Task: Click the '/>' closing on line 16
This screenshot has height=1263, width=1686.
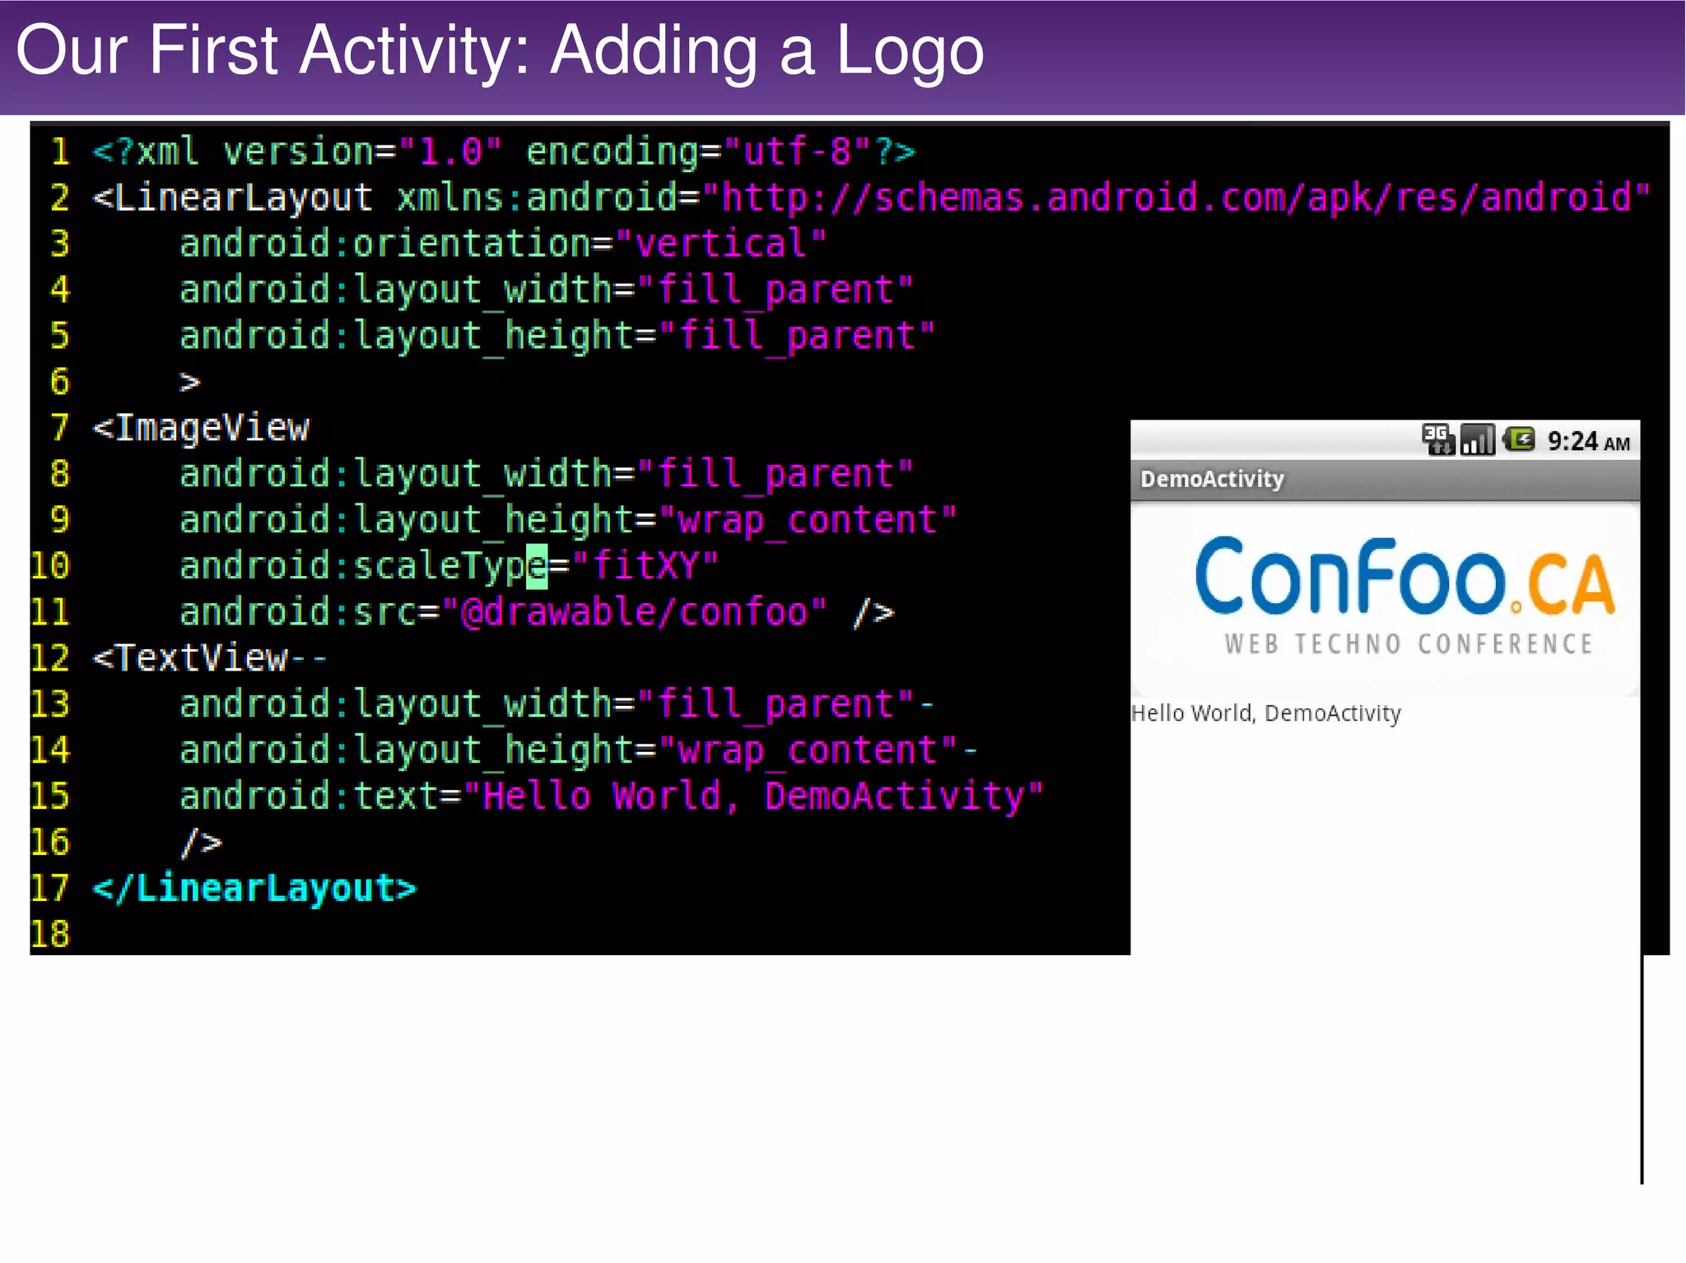Action: pos(202,843)
